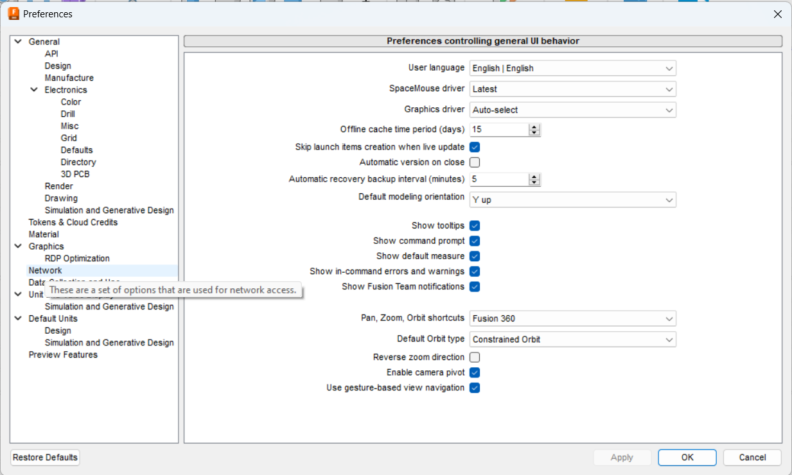Viewport: 792px width, 475px height.
Task: Decrease recovery backup interval minutes
Action: [534, 183]
